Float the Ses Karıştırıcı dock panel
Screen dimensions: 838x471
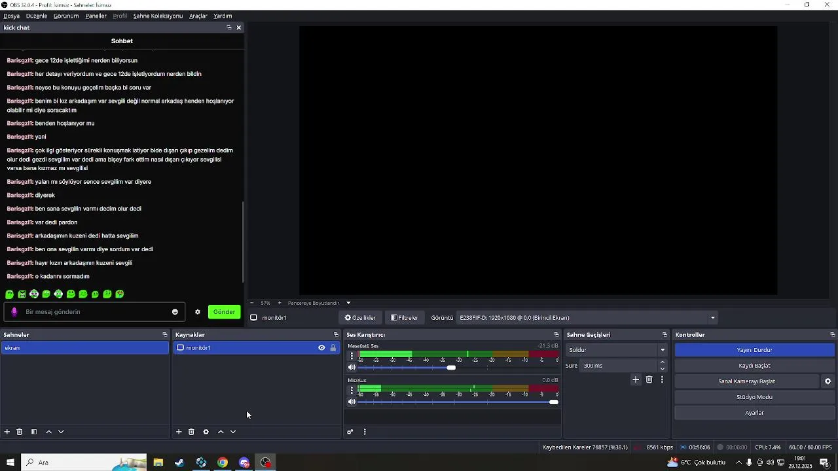(556, 335)
